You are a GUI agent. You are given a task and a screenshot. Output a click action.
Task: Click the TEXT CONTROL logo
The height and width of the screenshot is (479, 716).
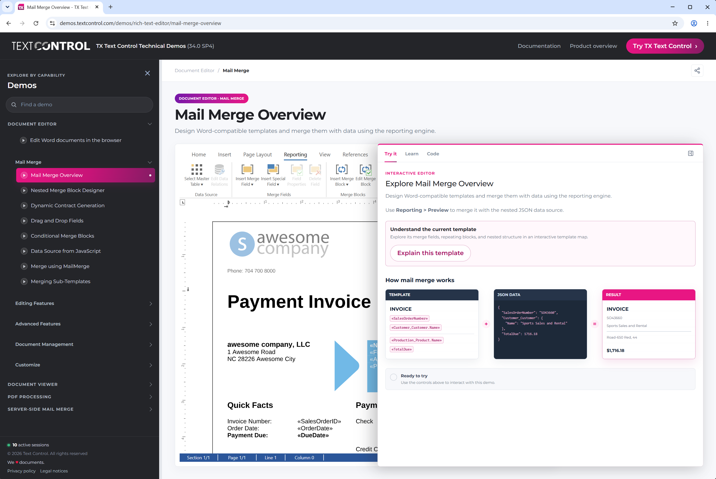click(x=51, y=46)
